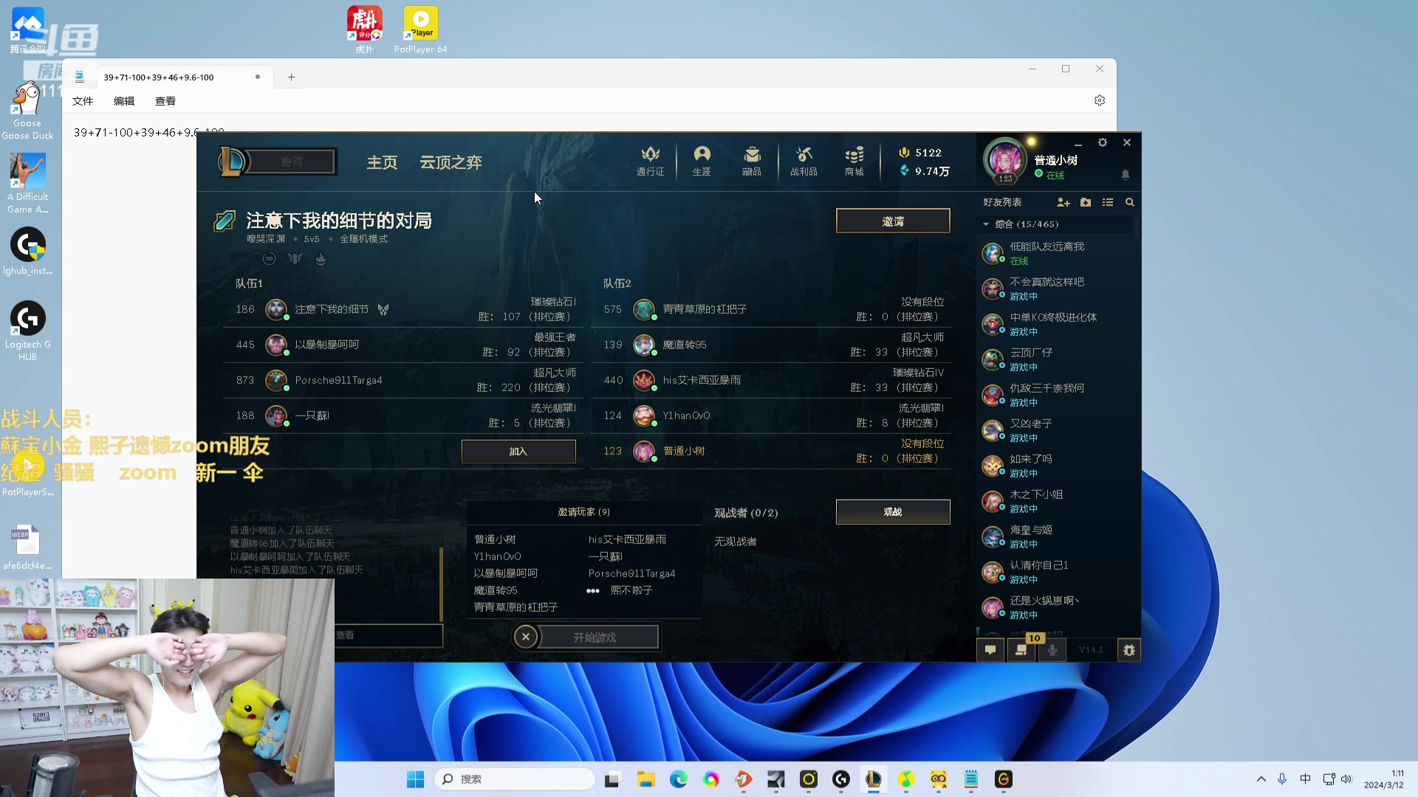The height and width of the screenshot is (797, 1418).
Task: Show hidden system tray icons
Action: click(1261, 779)
